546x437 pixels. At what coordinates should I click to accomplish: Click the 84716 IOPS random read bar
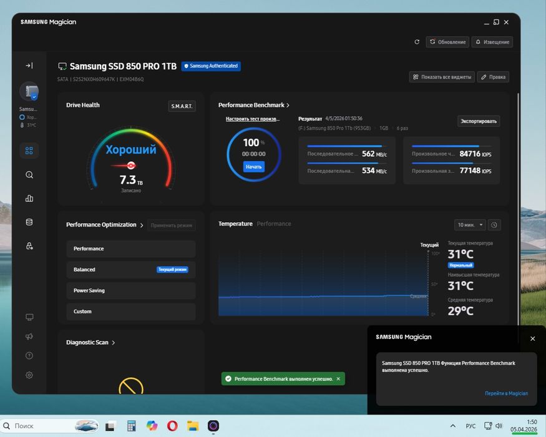click(x=452, y=146)
